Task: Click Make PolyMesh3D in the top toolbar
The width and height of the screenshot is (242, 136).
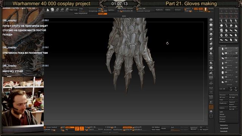Action: coord(81,14)
